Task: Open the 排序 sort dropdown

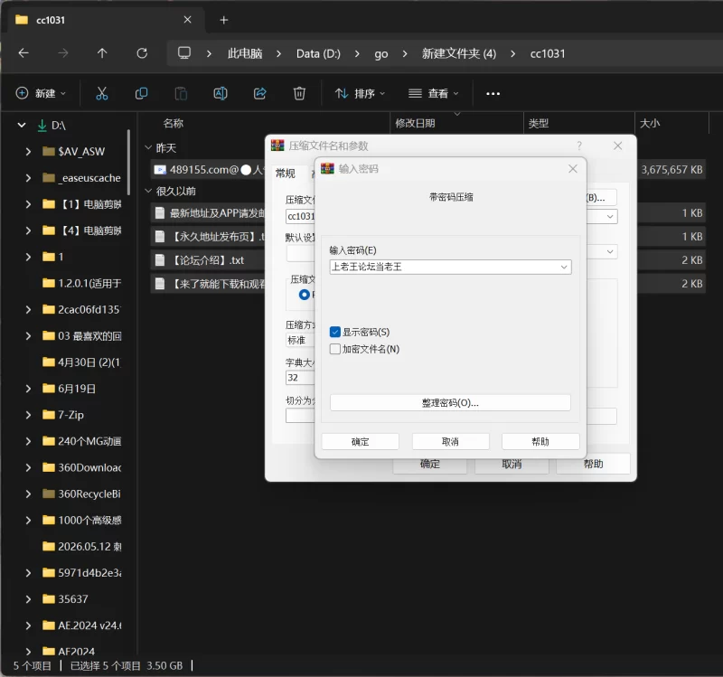Action: (x=360, y=94)
